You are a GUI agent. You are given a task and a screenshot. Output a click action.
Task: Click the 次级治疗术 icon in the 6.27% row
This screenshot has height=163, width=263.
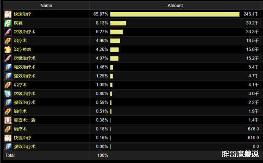click(8, 32)
